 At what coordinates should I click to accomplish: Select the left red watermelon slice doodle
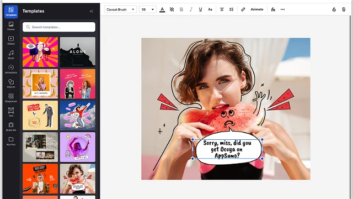168,103
